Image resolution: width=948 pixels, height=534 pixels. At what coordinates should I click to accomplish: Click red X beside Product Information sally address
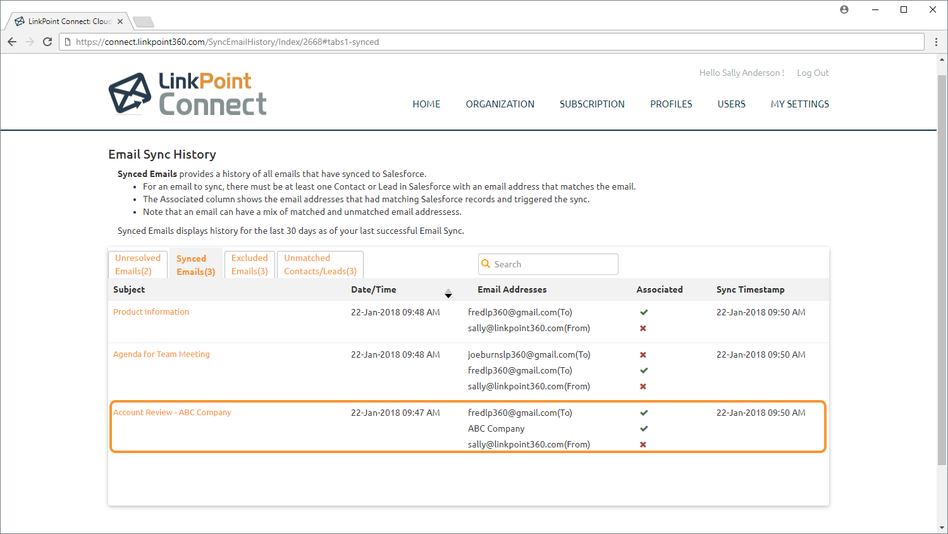pyautogui.click(x=643, y=328)
